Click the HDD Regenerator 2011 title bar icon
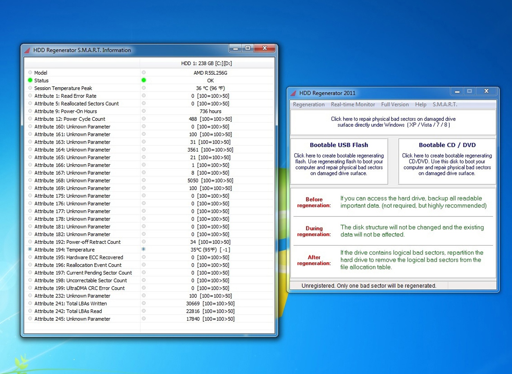 point(293,93)
